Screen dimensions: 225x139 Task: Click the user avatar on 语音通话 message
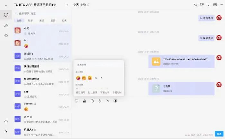[x=219, y=18]
